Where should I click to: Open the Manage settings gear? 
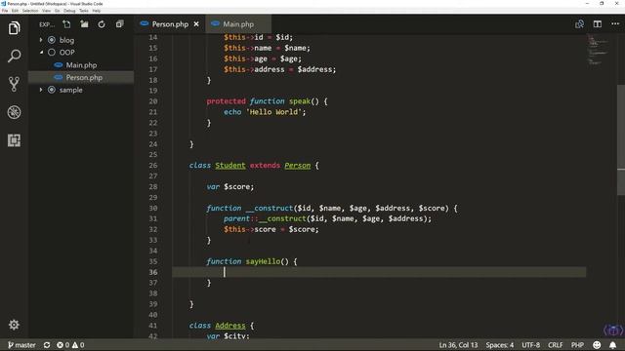(14, 325)
